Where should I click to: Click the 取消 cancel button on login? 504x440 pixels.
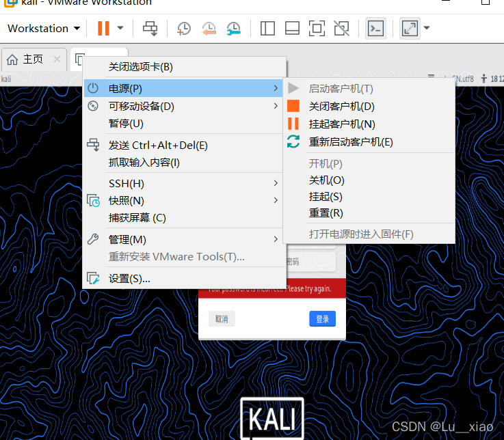(x=222, y=319)
